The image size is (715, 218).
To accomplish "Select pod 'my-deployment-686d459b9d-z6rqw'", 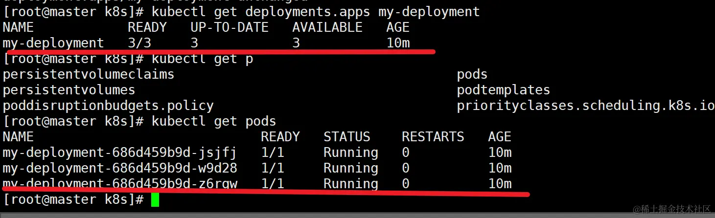I will (x=120, y=184).
